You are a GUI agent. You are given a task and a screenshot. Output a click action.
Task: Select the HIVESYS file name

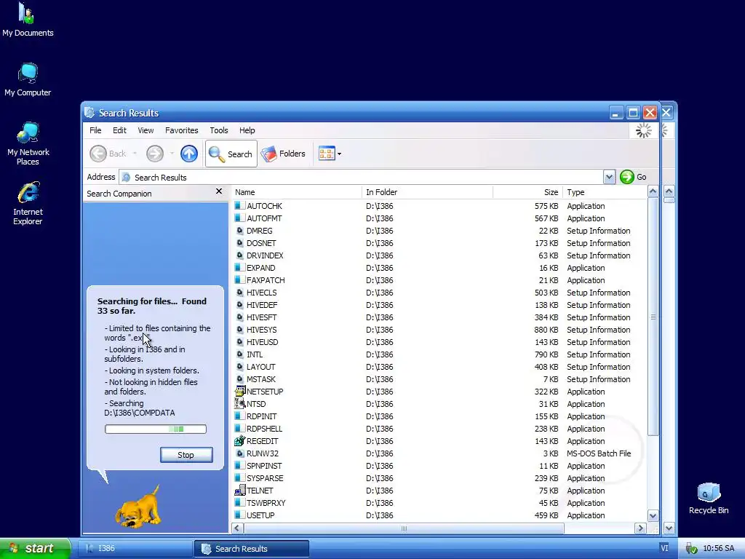click(261, 330)
